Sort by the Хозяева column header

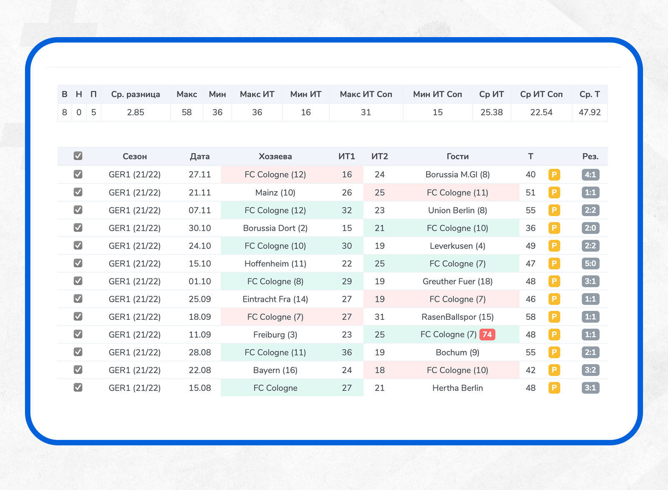275,156
